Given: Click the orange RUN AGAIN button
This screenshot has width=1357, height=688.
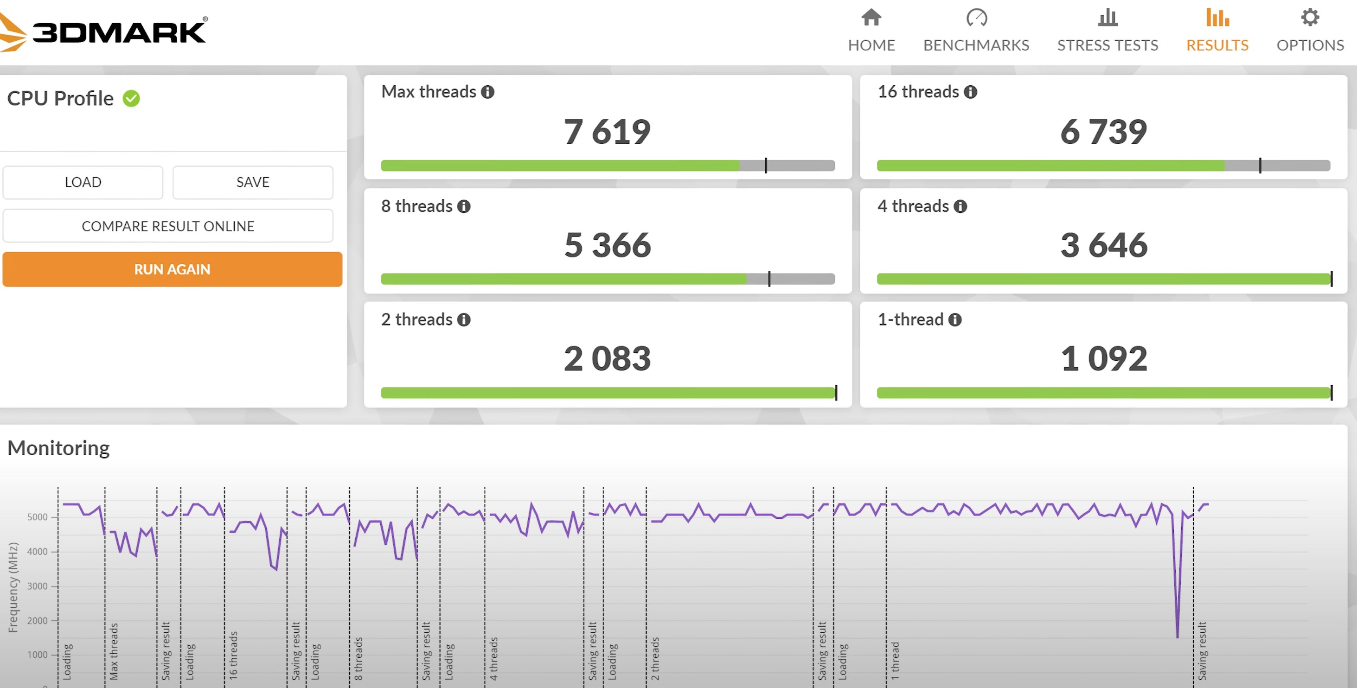Looking at the screenshot, I should click(172, 269).
